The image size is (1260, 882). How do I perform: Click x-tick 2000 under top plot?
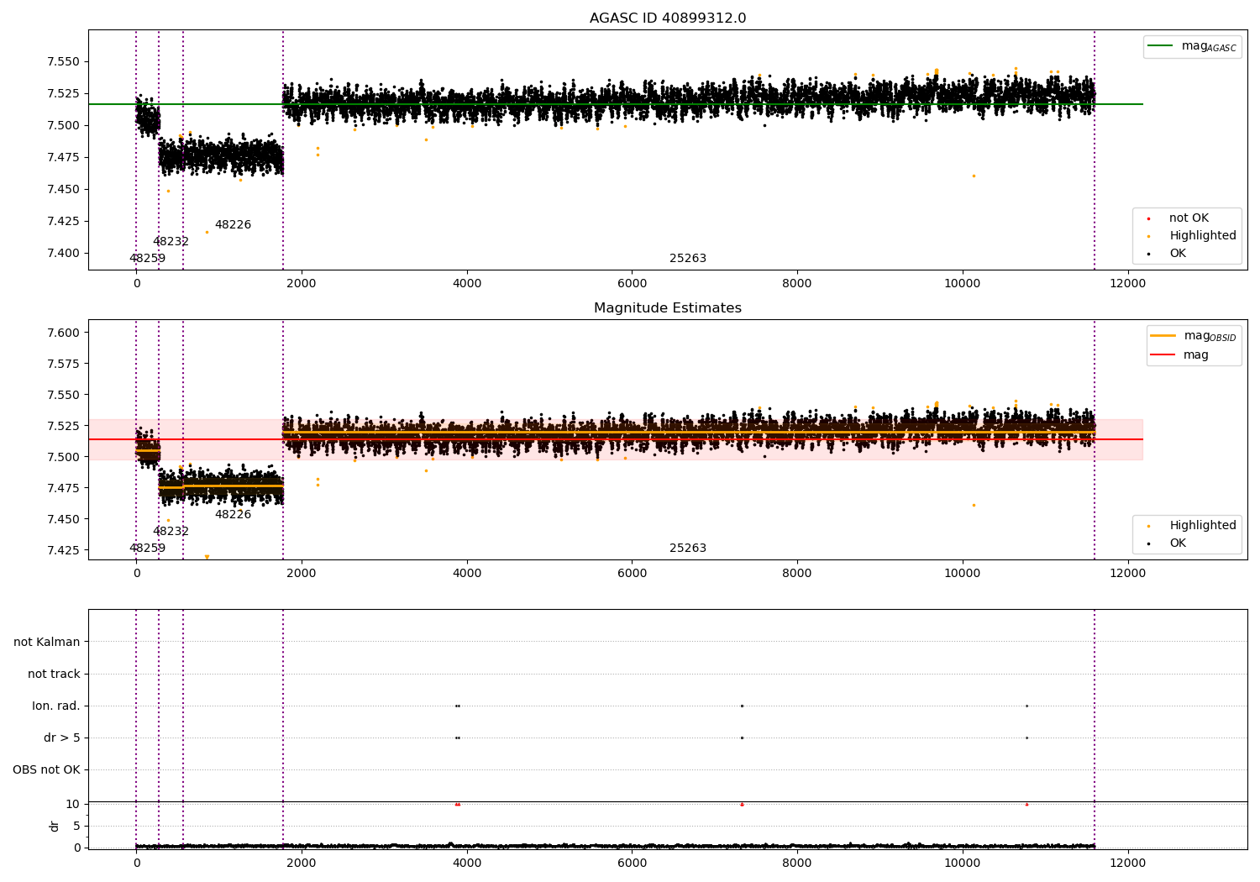302,284
